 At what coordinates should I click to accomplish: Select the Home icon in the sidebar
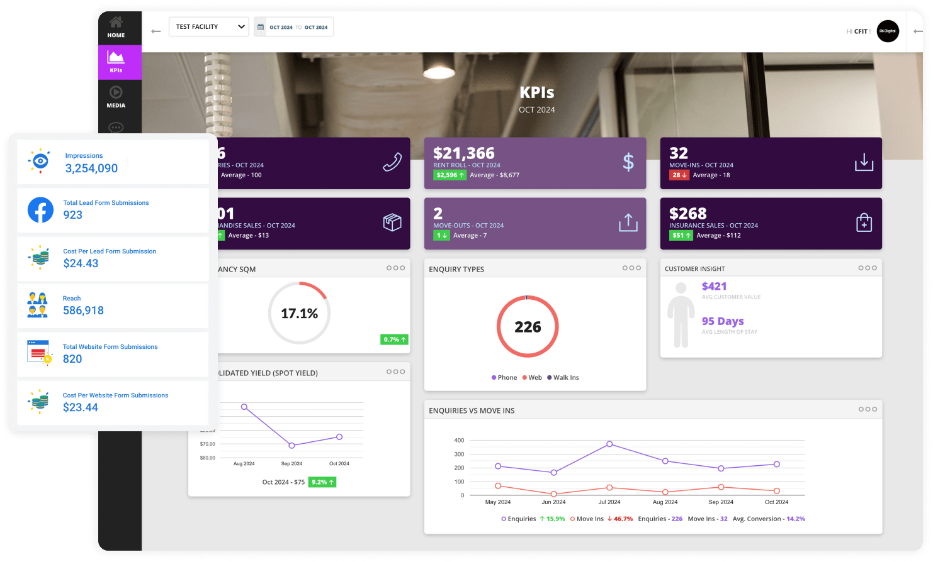(x=116, y=26)
